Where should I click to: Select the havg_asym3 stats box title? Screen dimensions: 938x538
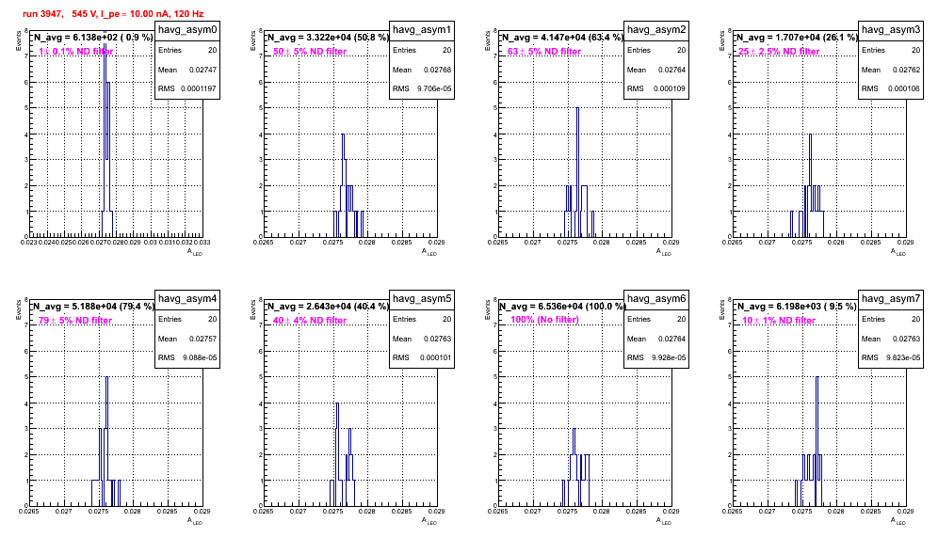coord(891,30)
